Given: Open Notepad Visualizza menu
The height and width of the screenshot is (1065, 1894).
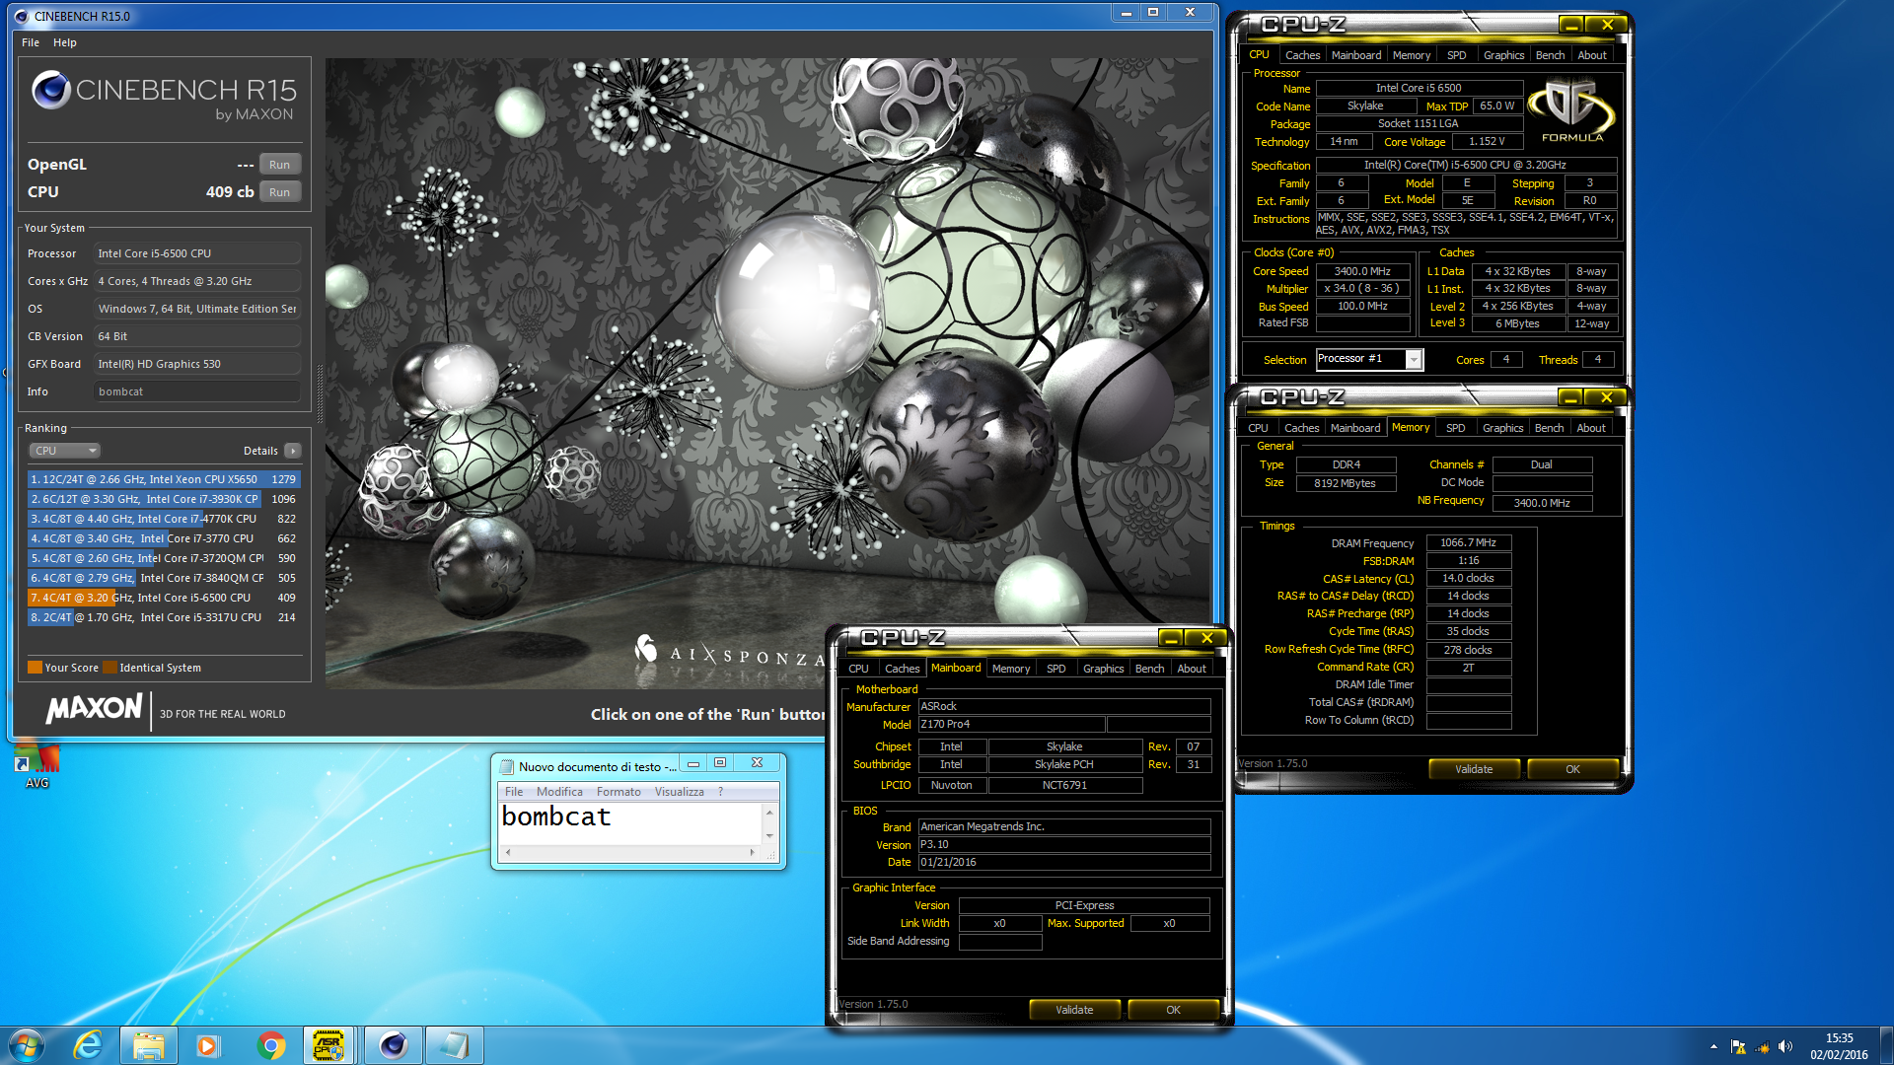Looking at the screenshot, I should (x=680, y=792).
